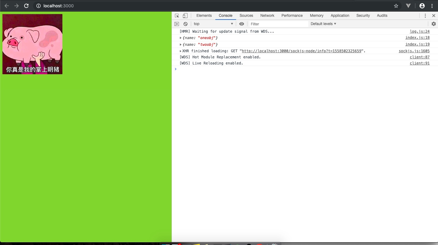Screen dimensions: 438x245
Task: Open the sockjs.js:1605 source link
Action: [414, 51]
